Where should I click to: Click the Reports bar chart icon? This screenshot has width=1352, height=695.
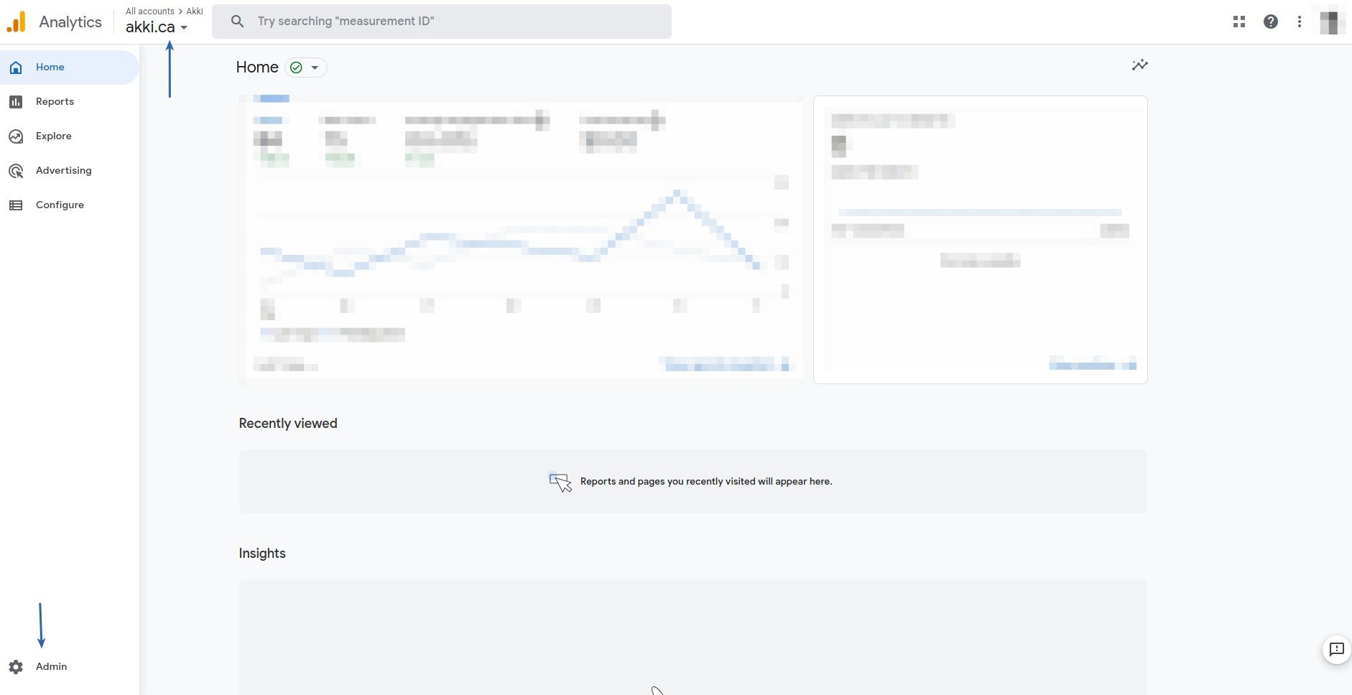pos(16,102)
